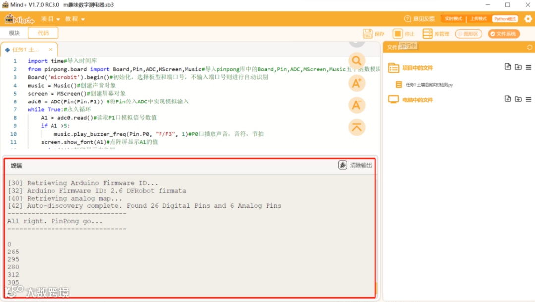Image resolution: width=535 pixels, height=302 pixels.
Task: Click code line Board('microbit').begin()
Action: pyautogui.click(x=148, y=77)
